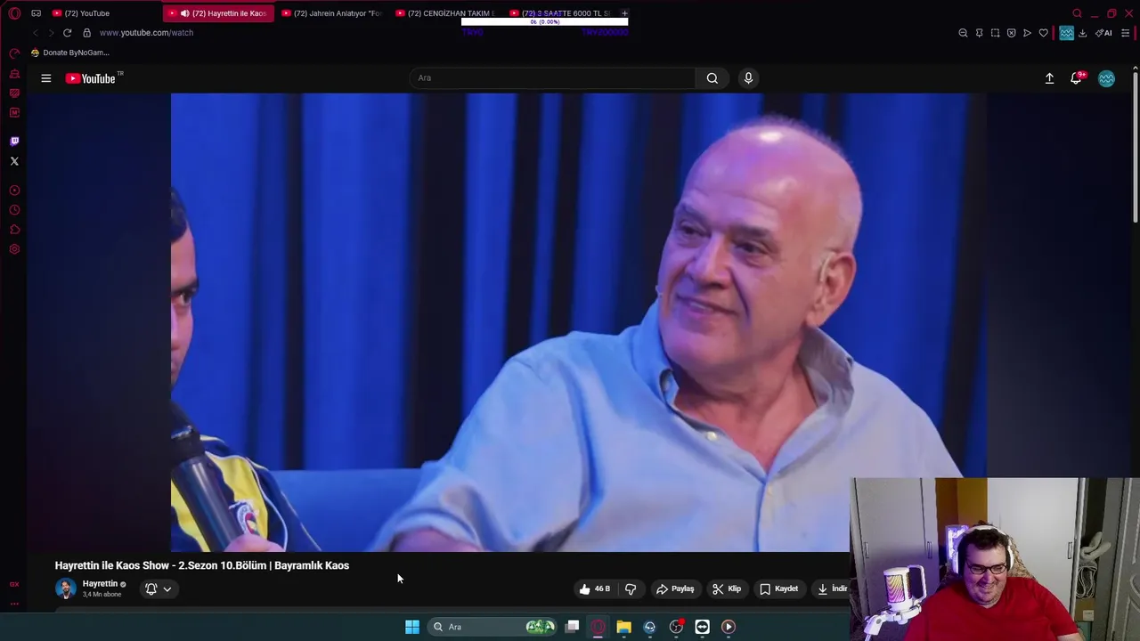The image size is (1140, 641).
Task: Click the www.youtube.com/watch address bar
Action: point(146,33)
